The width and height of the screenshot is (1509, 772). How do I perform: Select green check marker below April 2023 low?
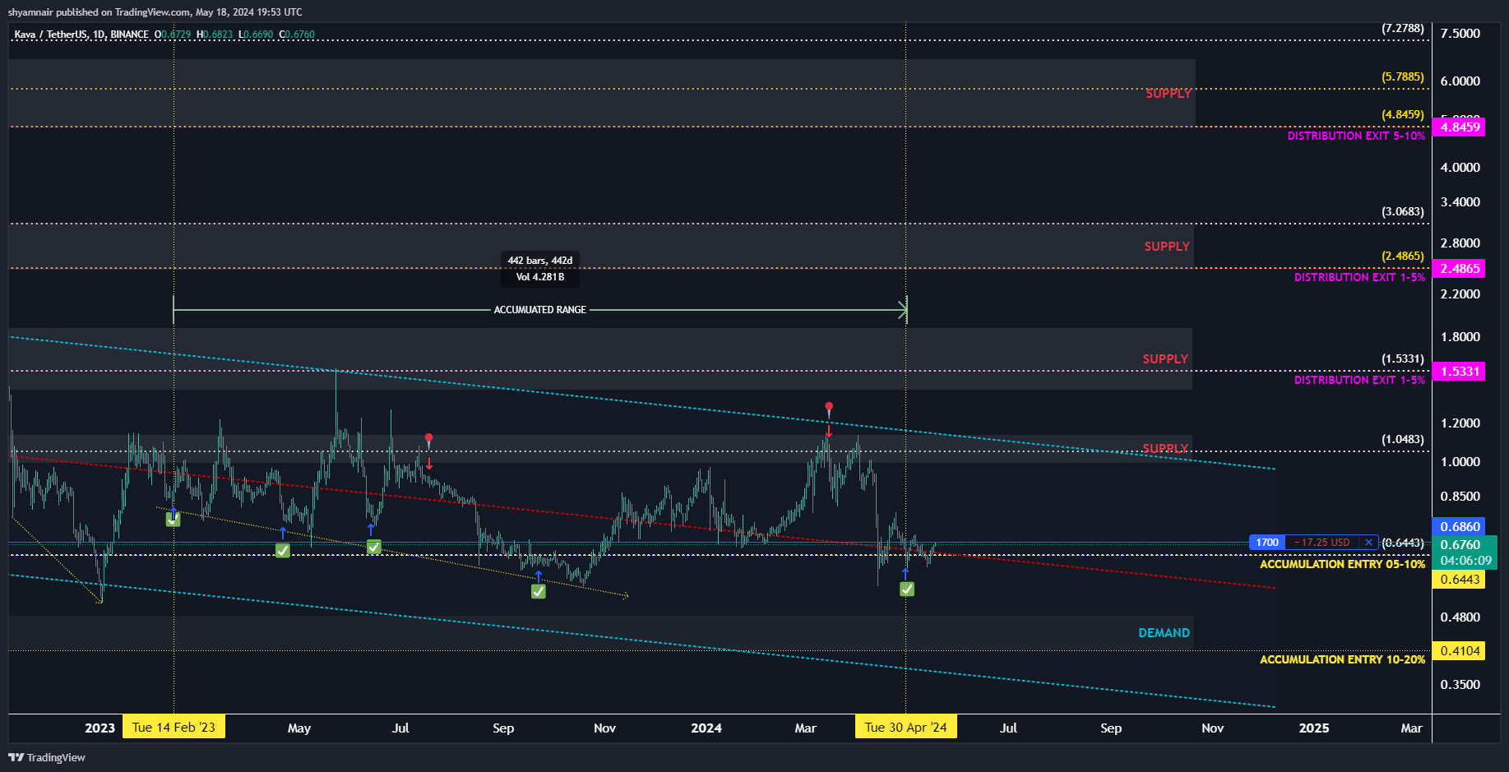pos(282,550)
